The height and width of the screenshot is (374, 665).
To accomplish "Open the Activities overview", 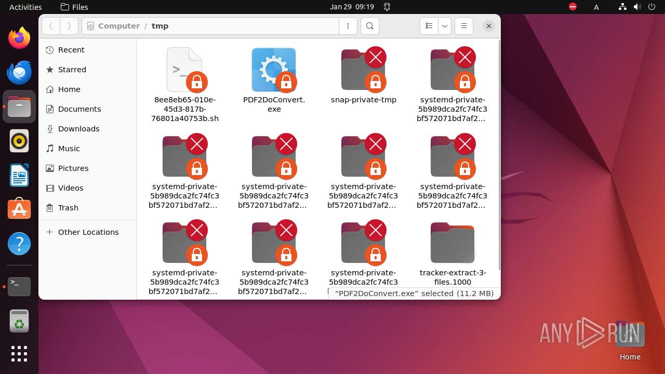I will coord(25,7).
